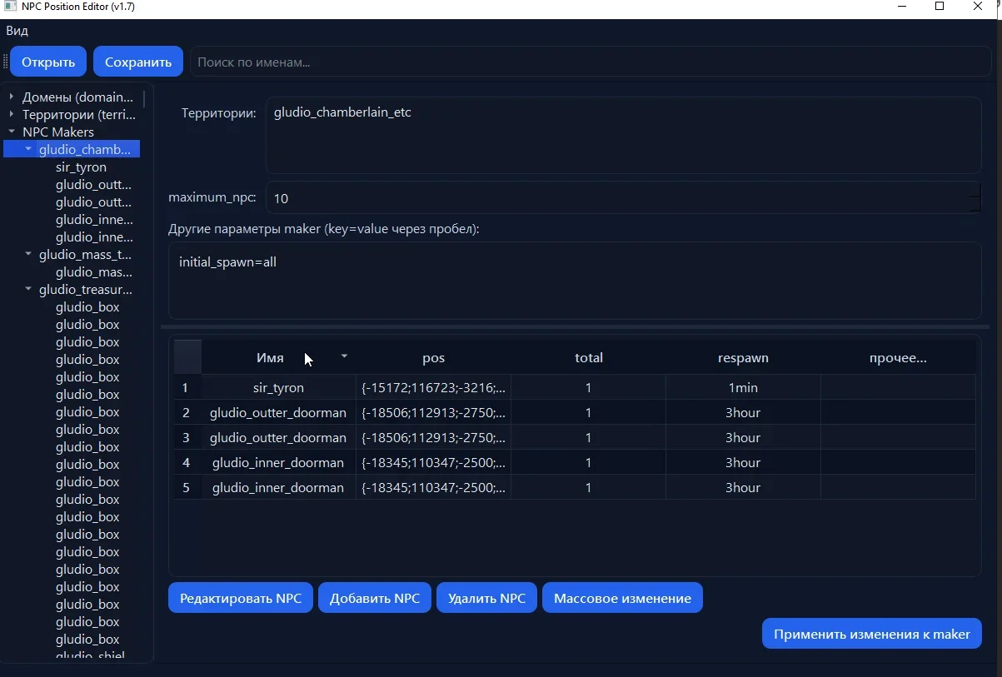Image resolution: width=1002 pixels, height=677 pixels.
Task: Click the maximum_npc spinner arrows
Action: click(975, 198)
